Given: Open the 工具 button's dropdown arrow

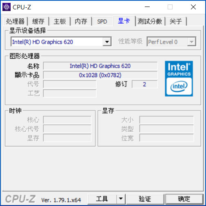Looking at the screenshot, I should tap(121, 199).
